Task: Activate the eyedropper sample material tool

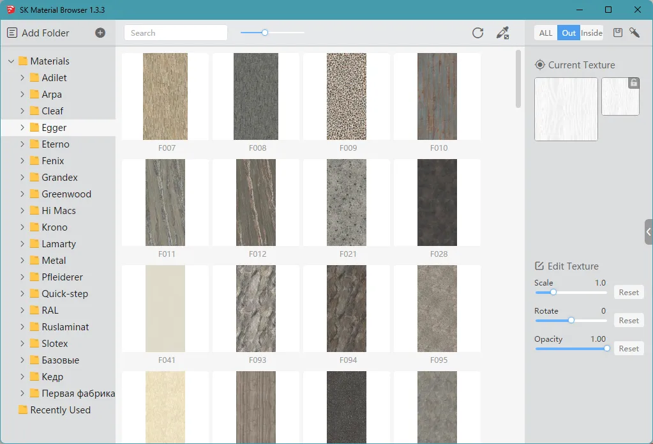Action: pyautogui.click(x=503, y=33)
